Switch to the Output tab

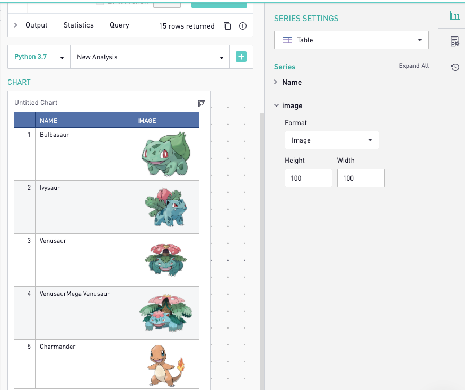pyautogui.click(x=37, y=25)
